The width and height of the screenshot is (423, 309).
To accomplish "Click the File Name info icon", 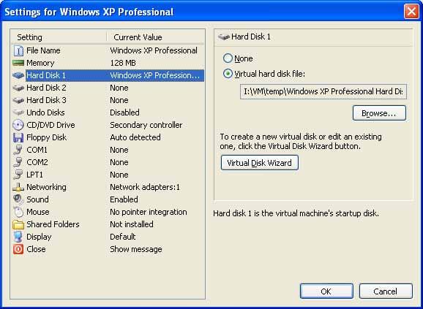I will (18, 50).
